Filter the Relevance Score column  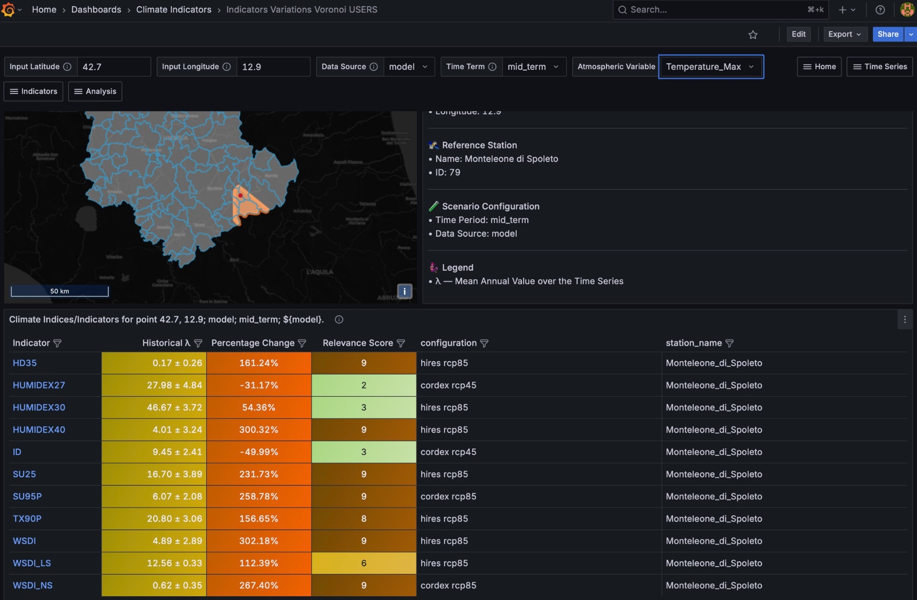point(401,343)
